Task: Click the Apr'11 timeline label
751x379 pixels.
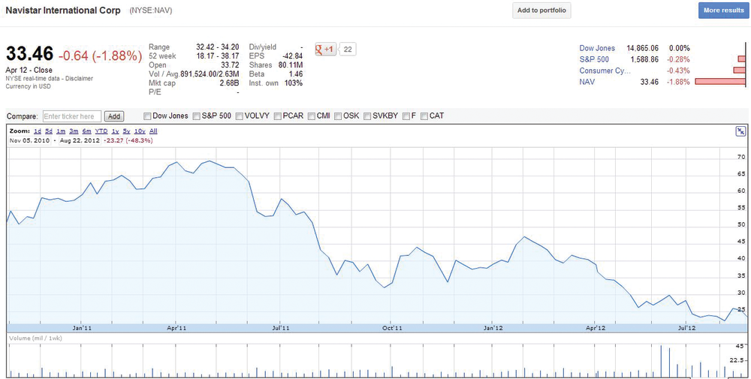Action: click(x=176, y=328)
